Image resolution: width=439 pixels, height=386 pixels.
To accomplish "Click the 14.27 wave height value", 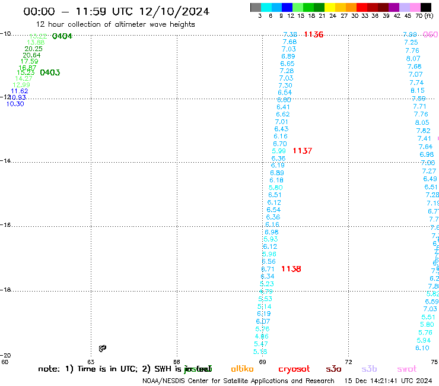I will click(x=24, y=78).
